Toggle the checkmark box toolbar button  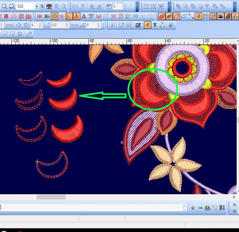click(x=138, y=25)
